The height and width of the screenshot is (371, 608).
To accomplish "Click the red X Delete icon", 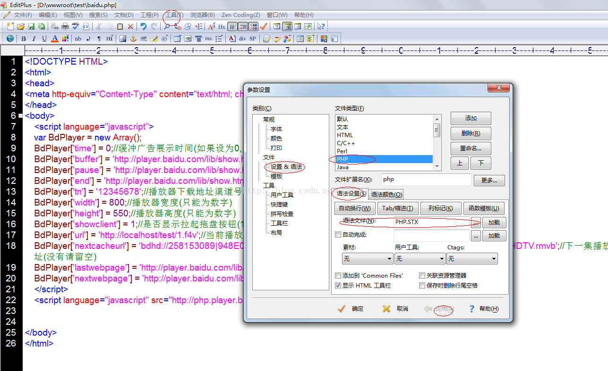I will point(130,26).
